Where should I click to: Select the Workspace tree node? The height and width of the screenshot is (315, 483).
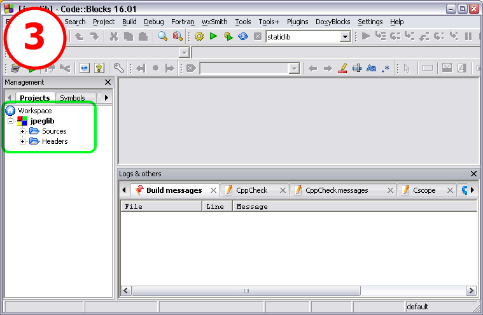point(35,111)
